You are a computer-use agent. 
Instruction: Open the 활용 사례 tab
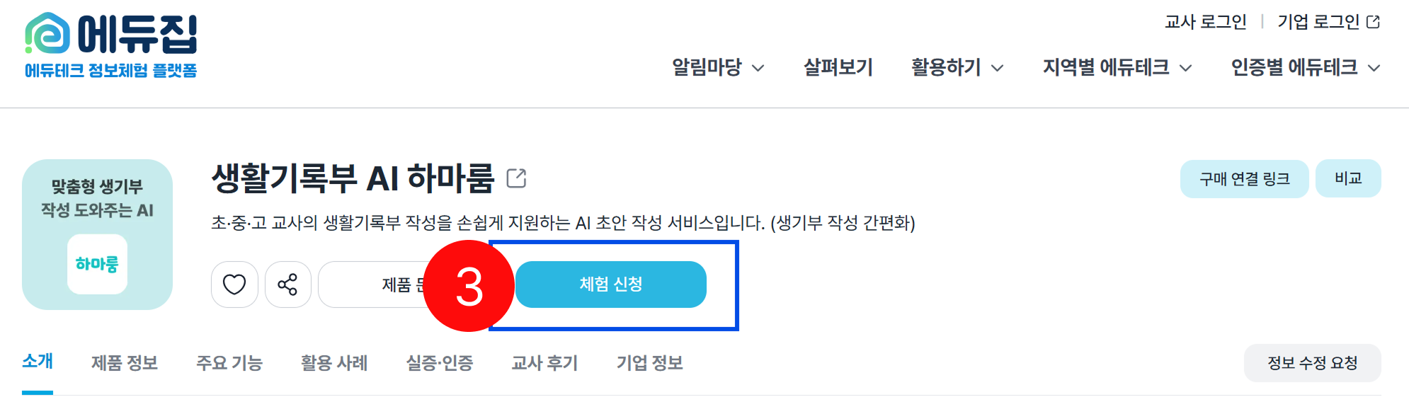tap(334, 363)
